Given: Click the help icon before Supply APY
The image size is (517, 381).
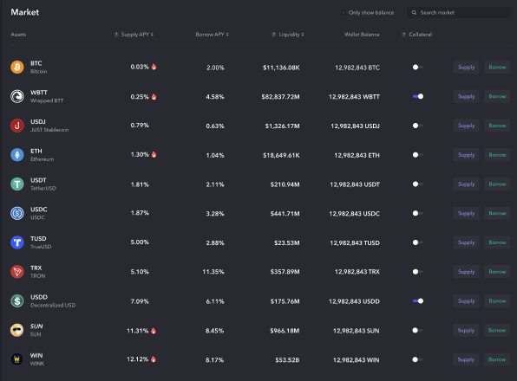Looking at the screenshot, I should click(x=116, y=35).
